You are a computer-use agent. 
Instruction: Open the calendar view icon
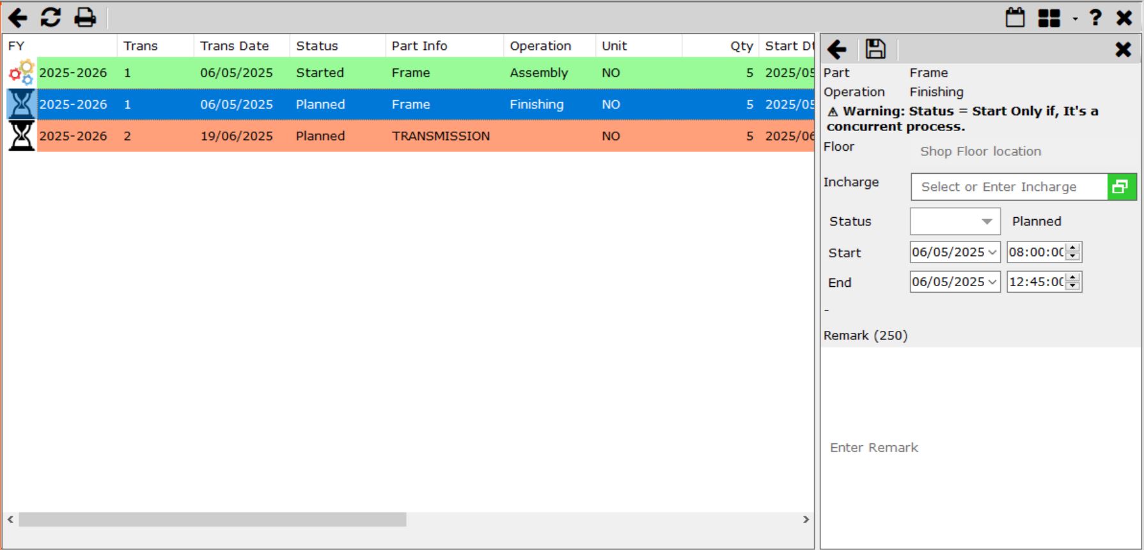coord(1015,17)
